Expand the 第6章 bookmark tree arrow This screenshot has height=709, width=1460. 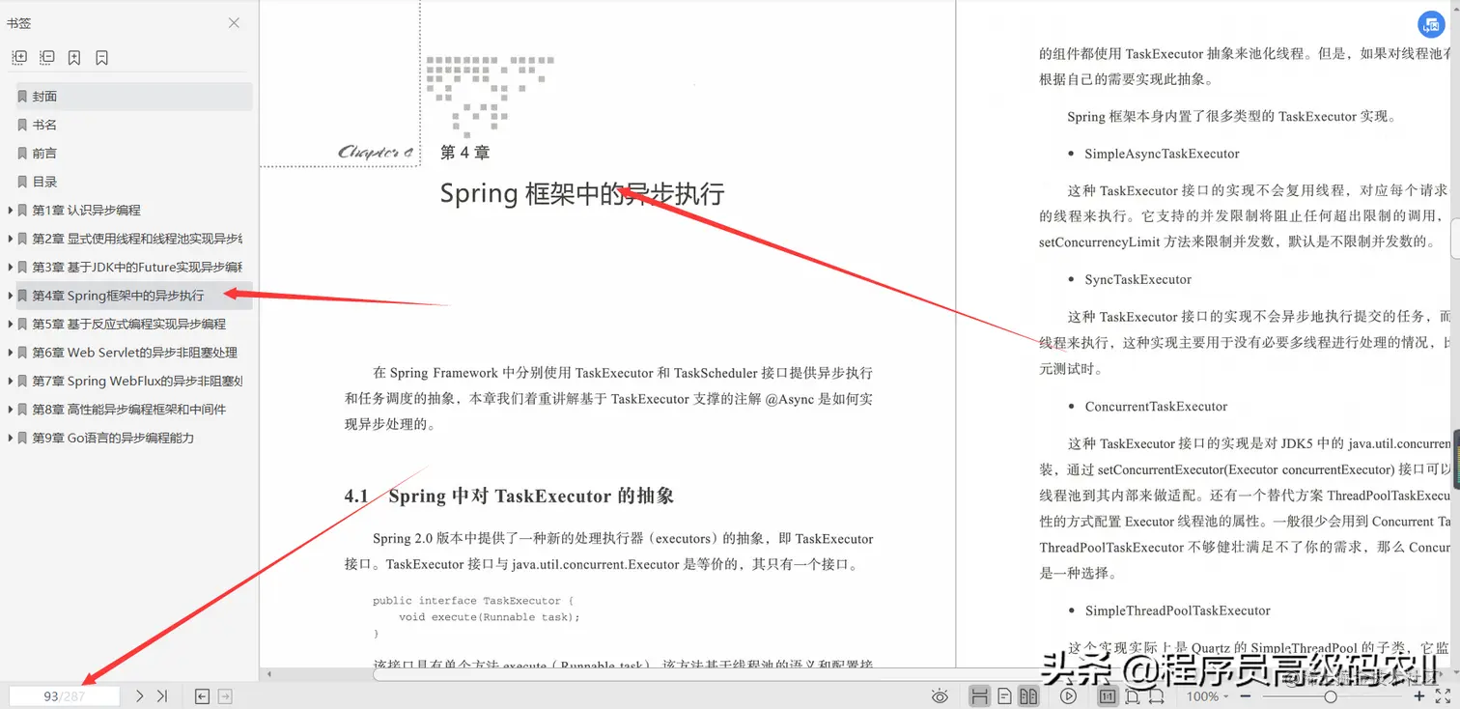[x=10, y=353]
